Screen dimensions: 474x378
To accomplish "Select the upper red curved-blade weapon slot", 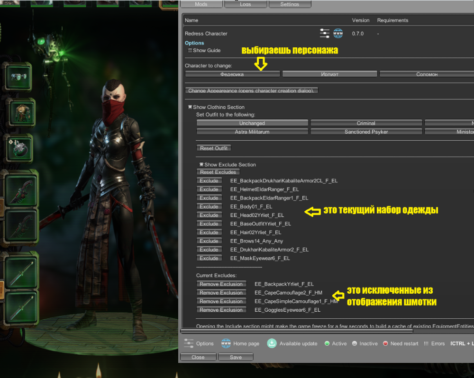I will pos(21,191).
